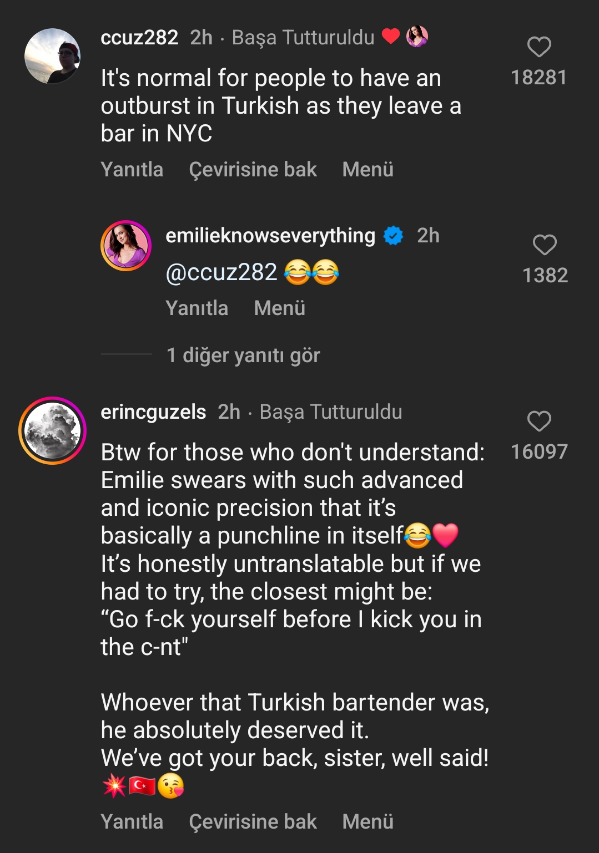Viewport: 599px width, 853px height.
Task: Click 'Çevirisine bak' under ccuz282's comment
Action: [253, 169]
